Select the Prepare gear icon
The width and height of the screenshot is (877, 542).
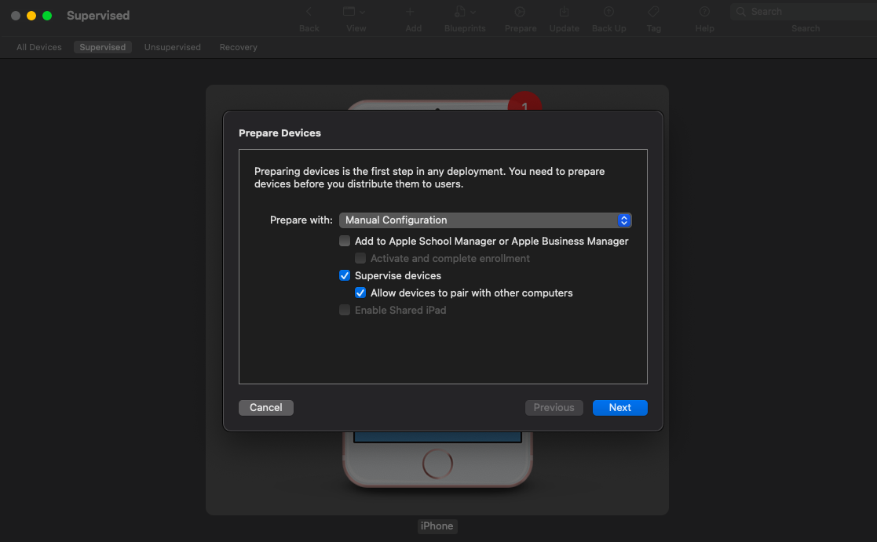point(520,11)
